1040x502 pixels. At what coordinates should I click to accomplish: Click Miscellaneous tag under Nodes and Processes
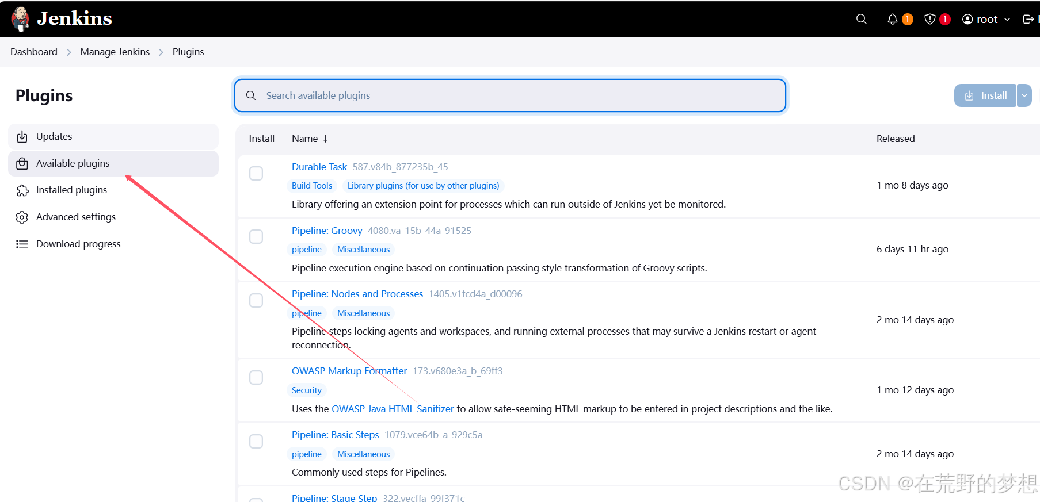click(x=364, y=313)
